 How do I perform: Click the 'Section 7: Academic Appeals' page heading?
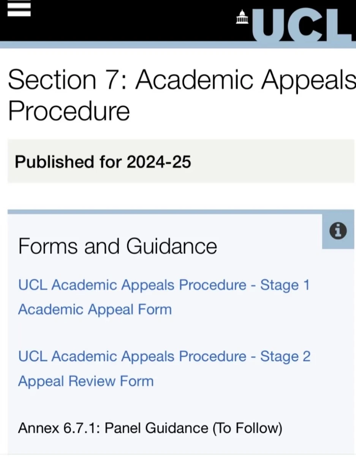(182, 80)
